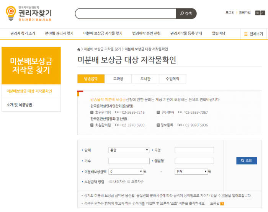Click the 한국음반산업협회(음산협) heading text
268x212 pixels.
pos(109,119)
